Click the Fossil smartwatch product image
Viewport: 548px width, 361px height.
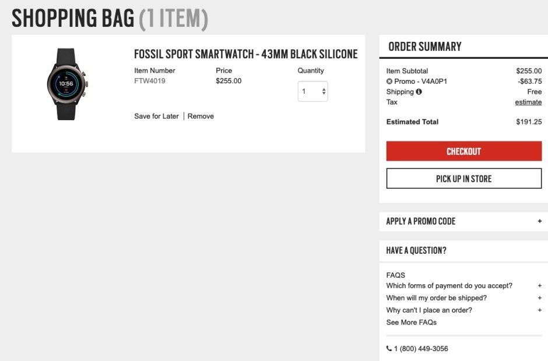(67, 84)
